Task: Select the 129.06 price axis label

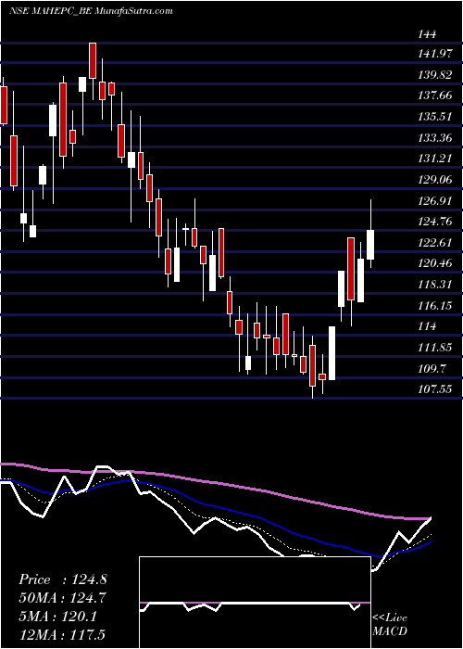Action: [x=436, y=180]
